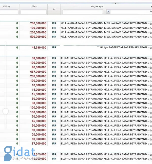Viewport: 152px width, 164px height.
Task: Select 200,000,000 in the ALIREZA SAFAR BEYRANVAND rows
Action: (x=38, y=76)
